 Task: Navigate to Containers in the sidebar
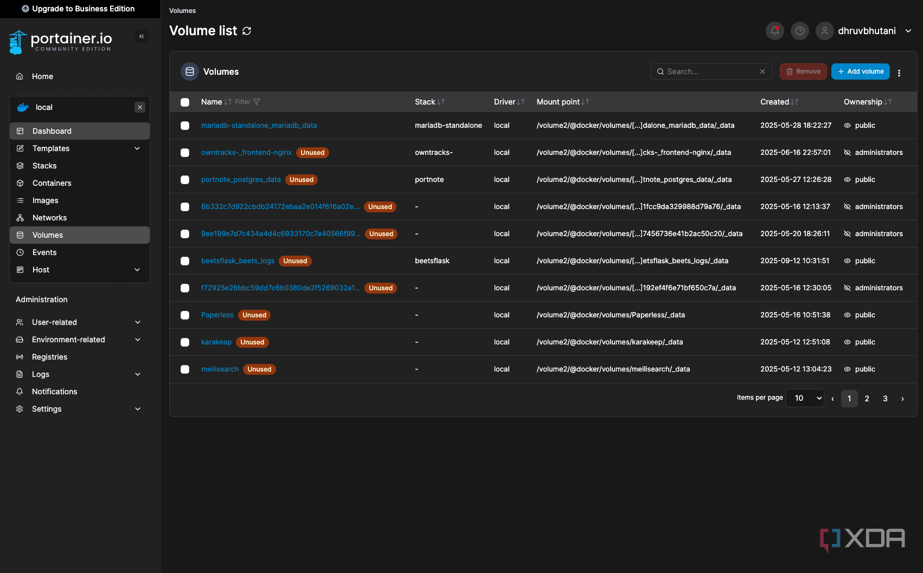(52, 183)
